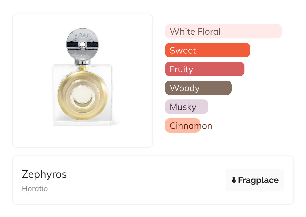This screenshot has height=217, width=306.
Task: Click the golden ring on the bottle
Action: point(63,95)
